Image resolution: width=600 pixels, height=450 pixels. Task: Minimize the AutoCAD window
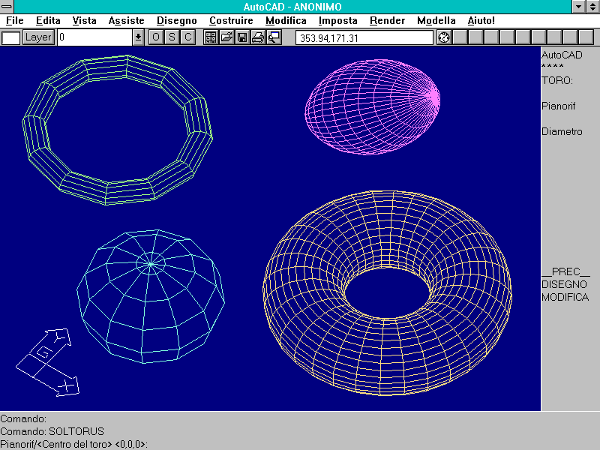pos(578,7)
